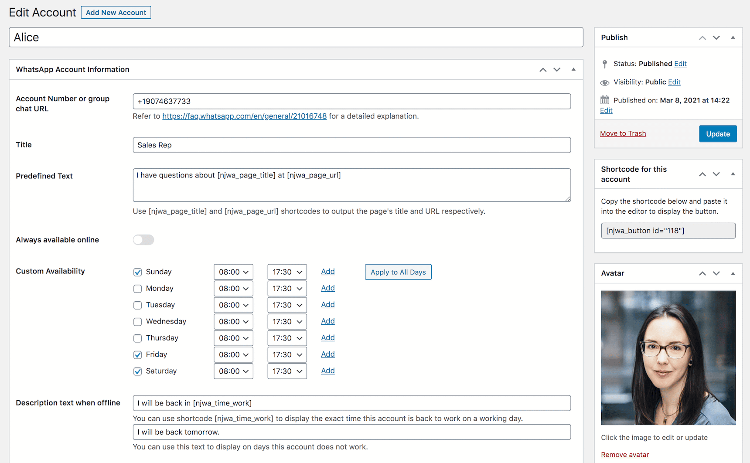Add a time slot for Thursday

click(328, 338)
